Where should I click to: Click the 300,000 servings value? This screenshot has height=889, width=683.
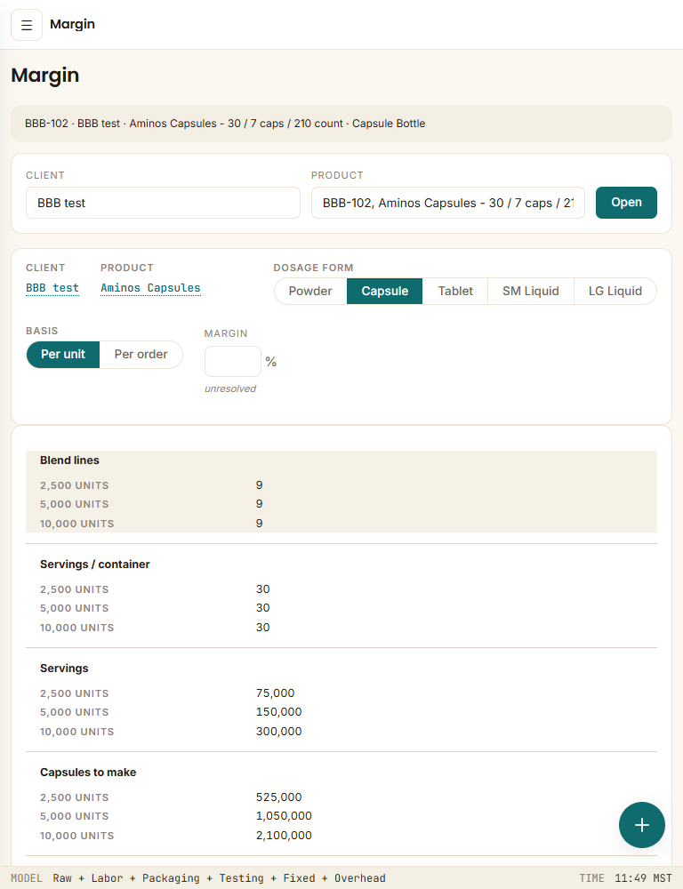[278, 732]
